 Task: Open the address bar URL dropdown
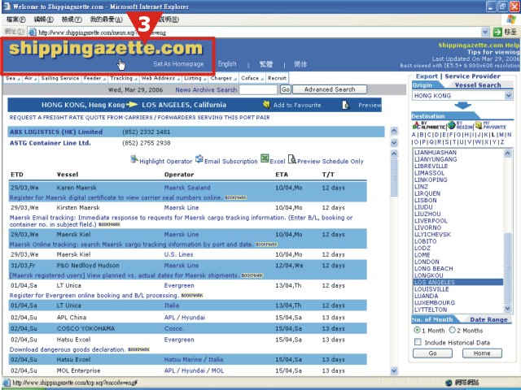point(485,32)
